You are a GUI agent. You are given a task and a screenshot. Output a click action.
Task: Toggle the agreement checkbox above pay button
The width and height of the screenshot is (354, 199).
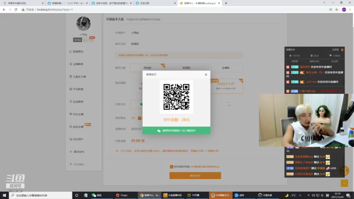click(171, 167)
